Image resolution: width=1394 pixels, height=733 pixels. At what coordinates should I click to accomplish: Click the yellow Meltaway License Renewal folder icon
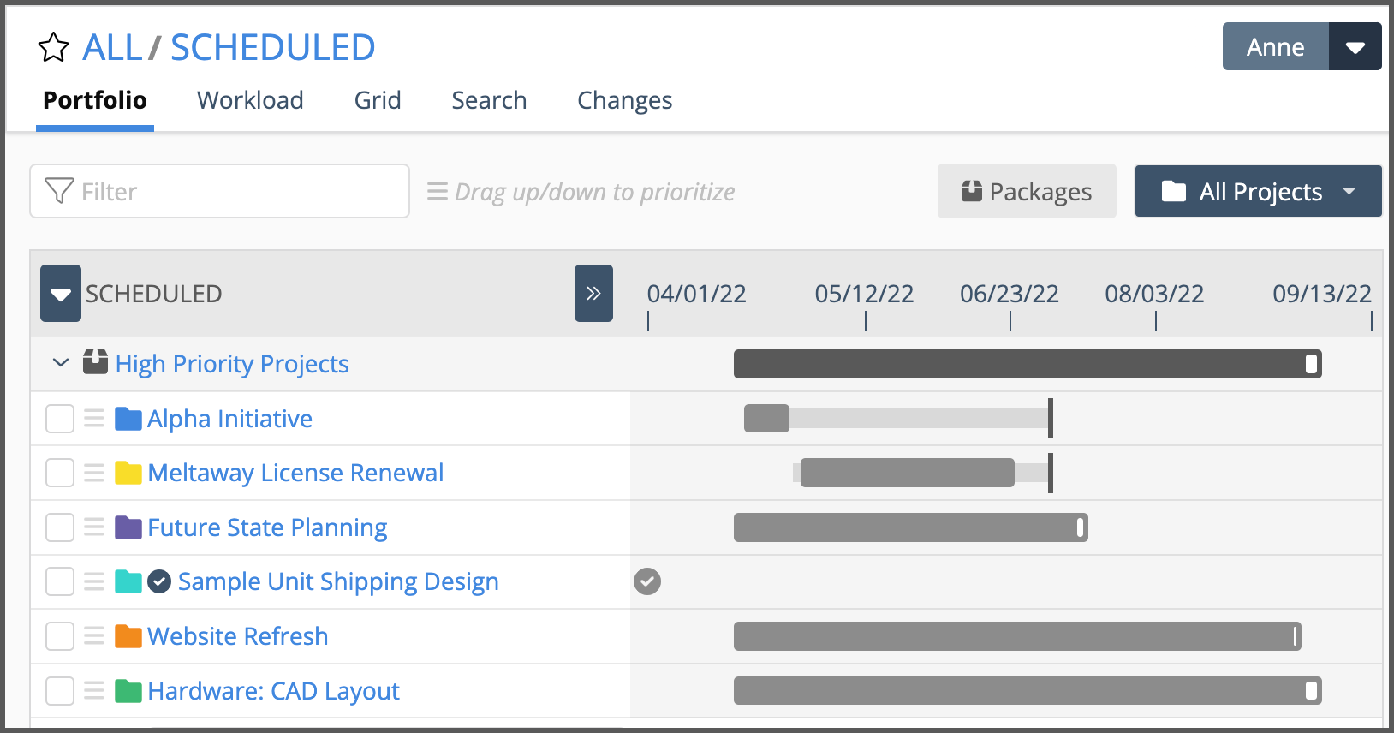pyautogui.click(x=128, y=473)
